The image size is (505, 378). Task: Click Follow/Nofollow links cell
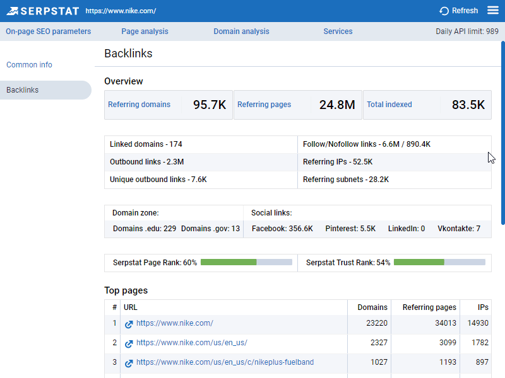tap(395, 144)
